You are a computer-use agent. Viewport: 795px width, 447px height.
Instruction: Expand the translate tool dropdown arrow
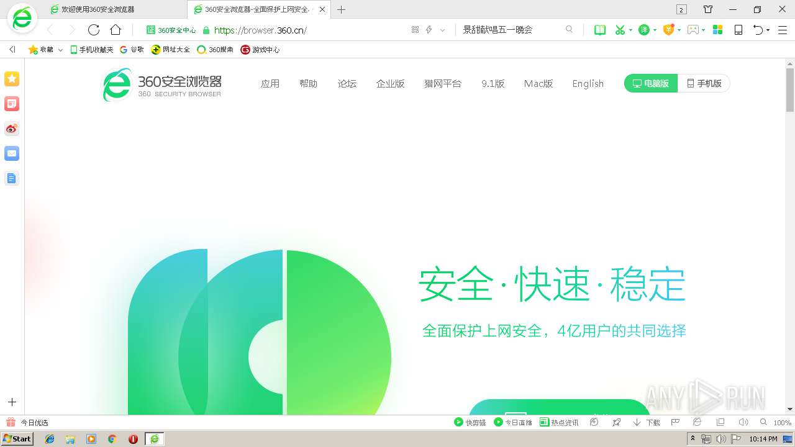click(655, 30)
